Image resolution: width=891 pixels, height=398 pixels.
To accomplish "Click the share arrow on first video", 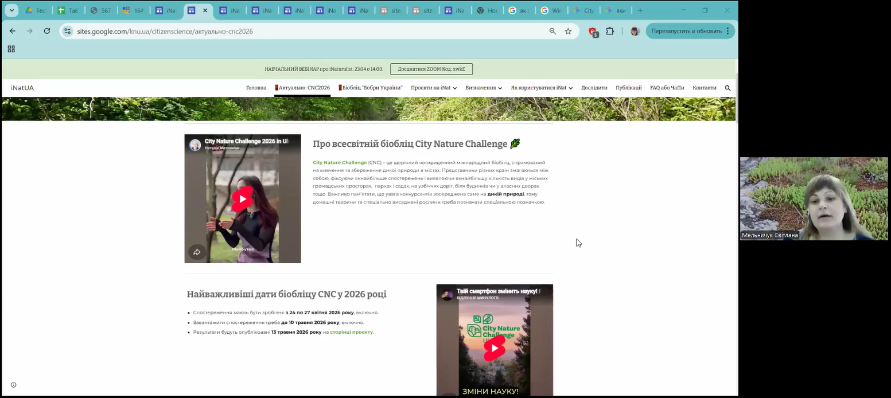I will coord(197,252).
